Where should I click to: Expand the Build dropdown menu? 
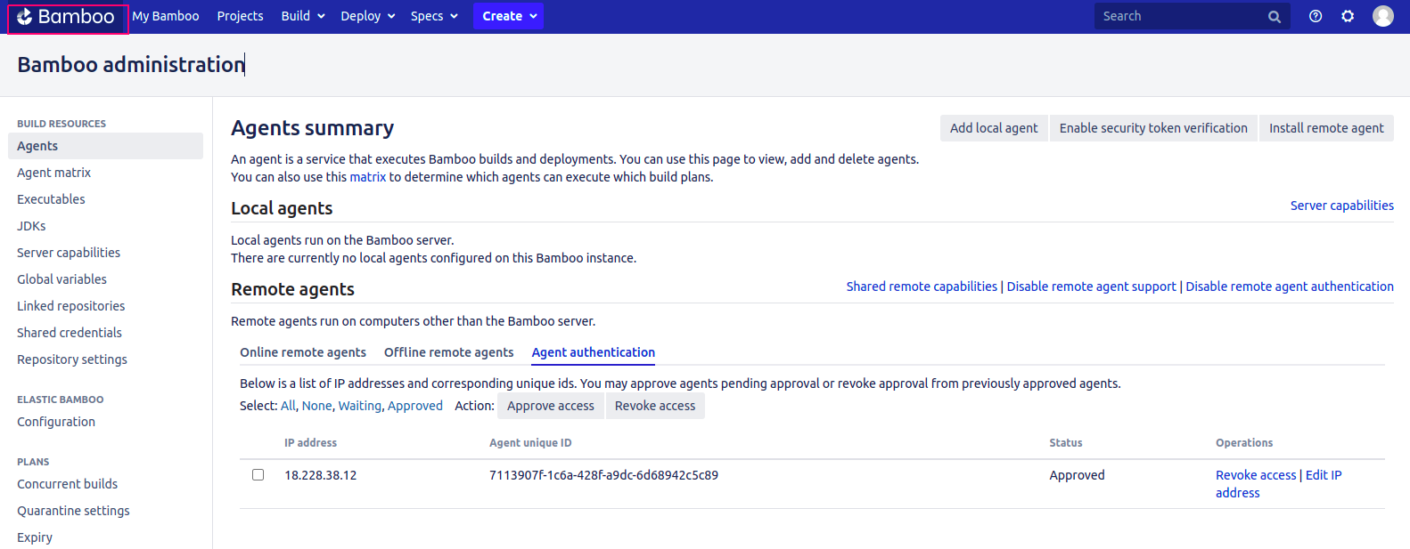pyautogui.click(x=303, y=16)
